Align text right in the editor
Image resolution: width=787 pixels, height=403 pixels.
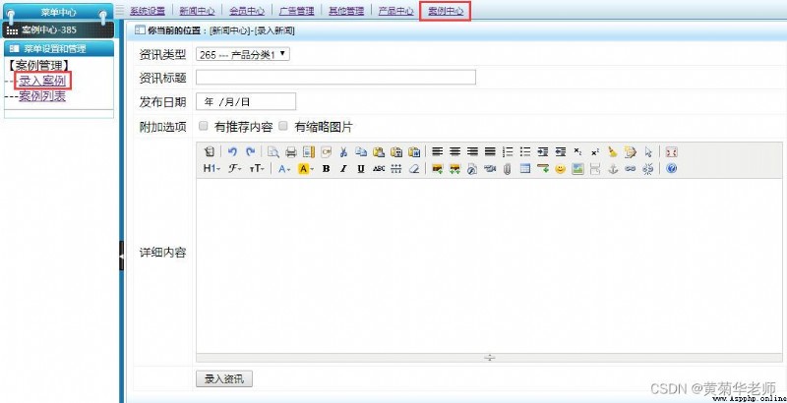click(x=472, y=152)
